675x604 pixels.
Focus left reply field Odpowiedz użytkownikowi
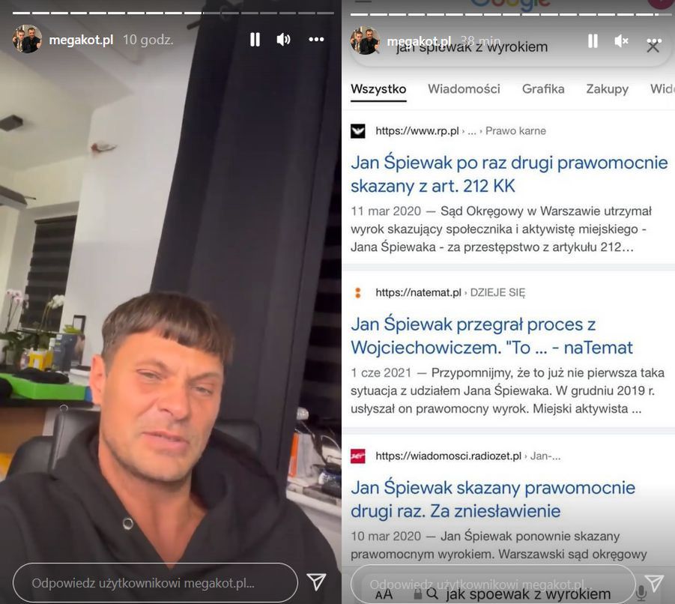point(155,582)
